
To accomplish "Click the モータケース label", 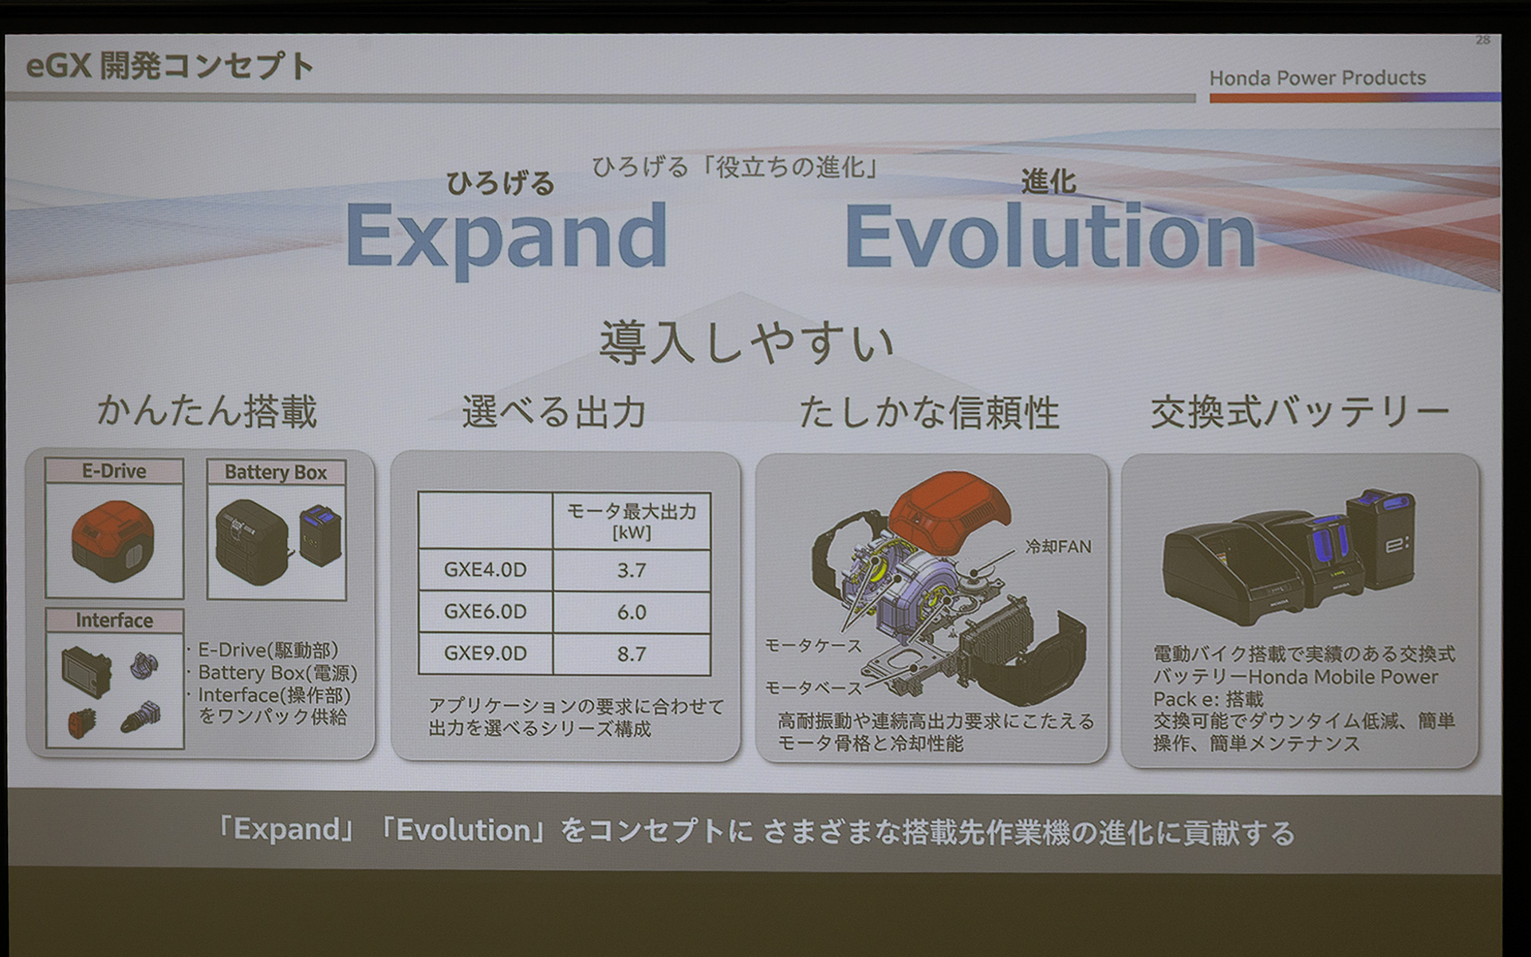I will 813,645.
